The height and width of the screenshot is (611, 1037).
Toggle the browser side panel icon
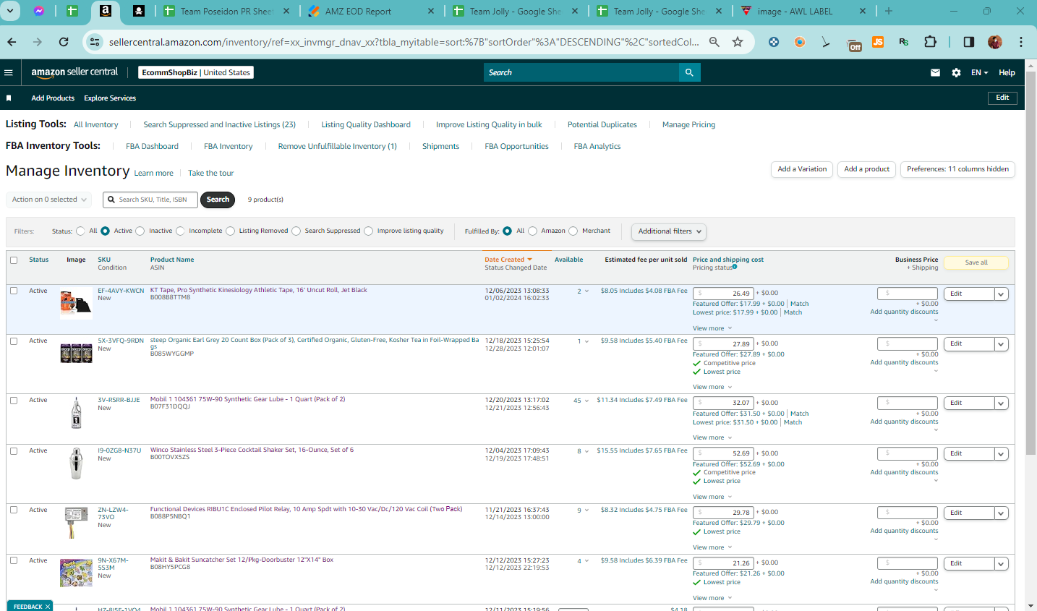coord(969,42)
